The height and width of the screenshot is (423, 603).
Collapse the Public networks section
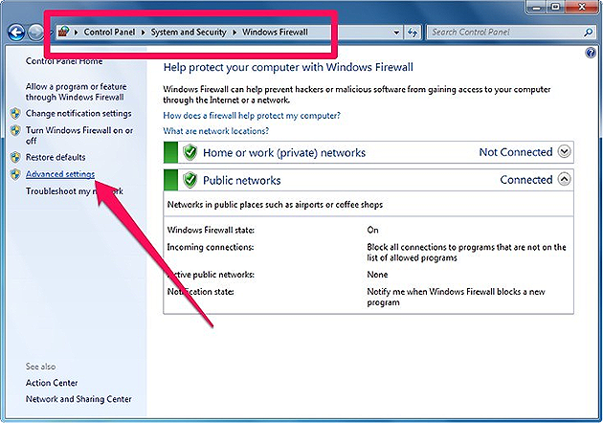click(x=564, y=179)
